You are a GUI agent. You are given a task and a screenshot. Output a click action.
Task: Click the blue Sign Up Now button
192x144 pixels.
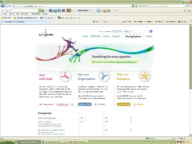click(85, 104)
